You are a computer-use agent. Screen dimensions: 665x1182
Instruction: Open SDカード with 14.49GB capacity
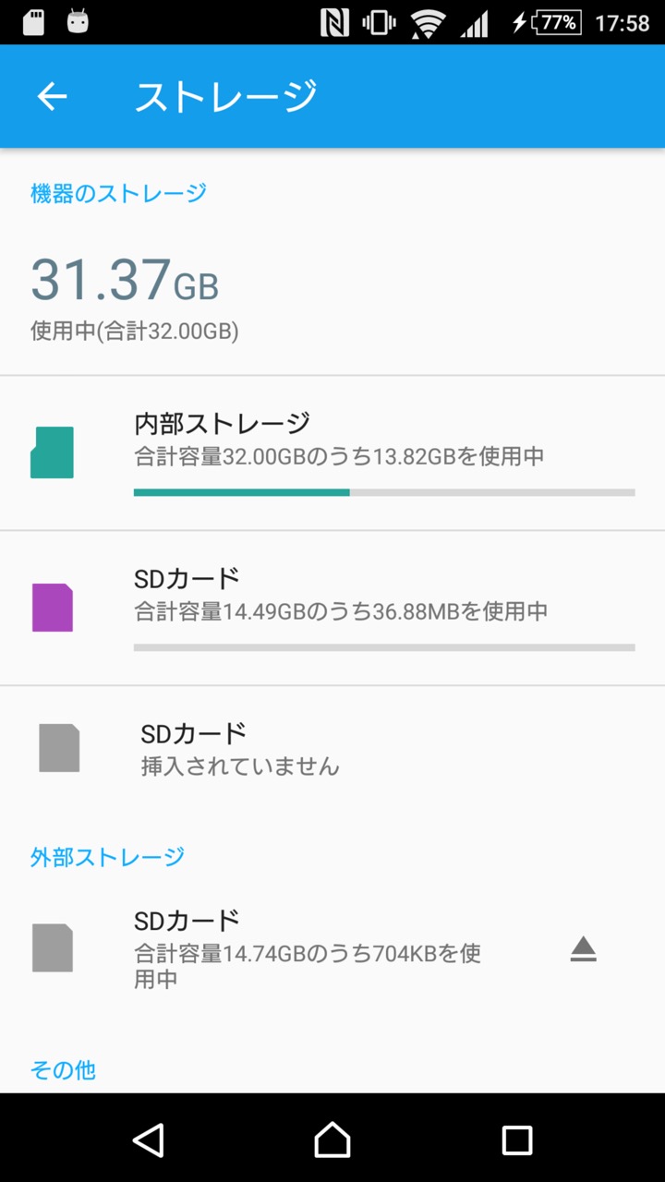click(x=332, y=608)
